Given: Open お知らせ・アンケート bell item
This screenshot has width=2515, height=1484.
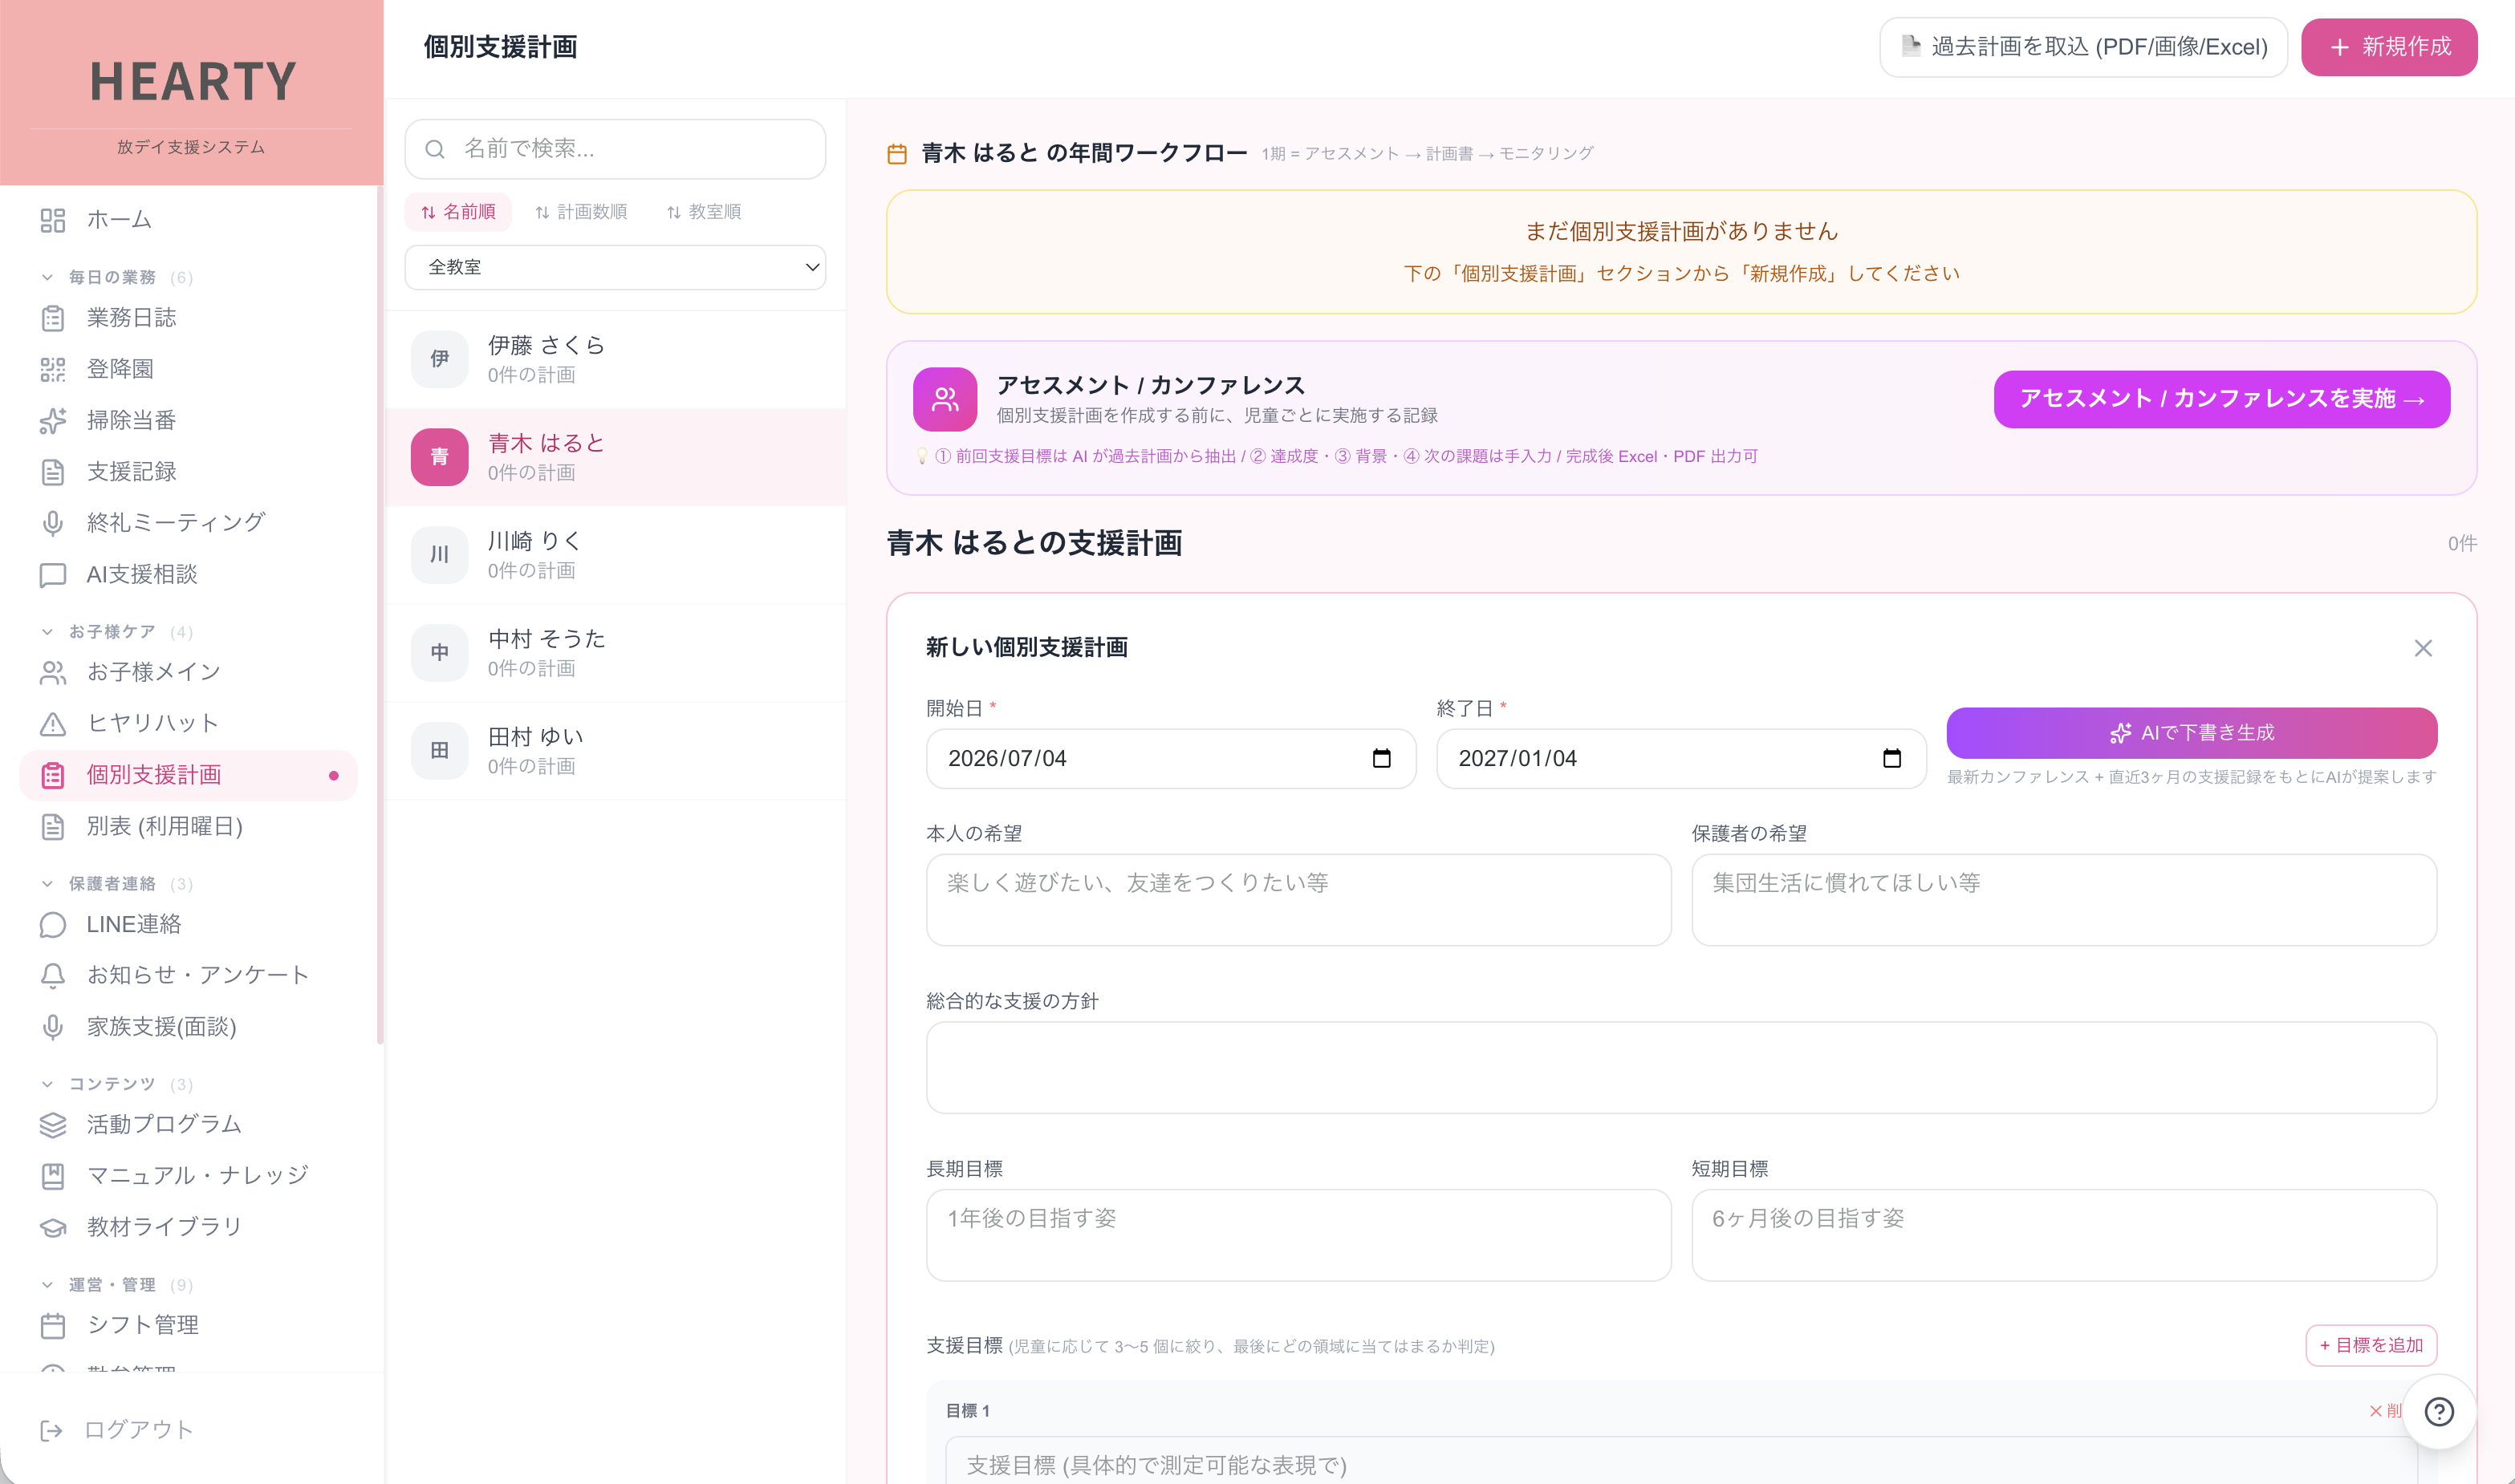Looking at the screenshot, I should (188, 975).
